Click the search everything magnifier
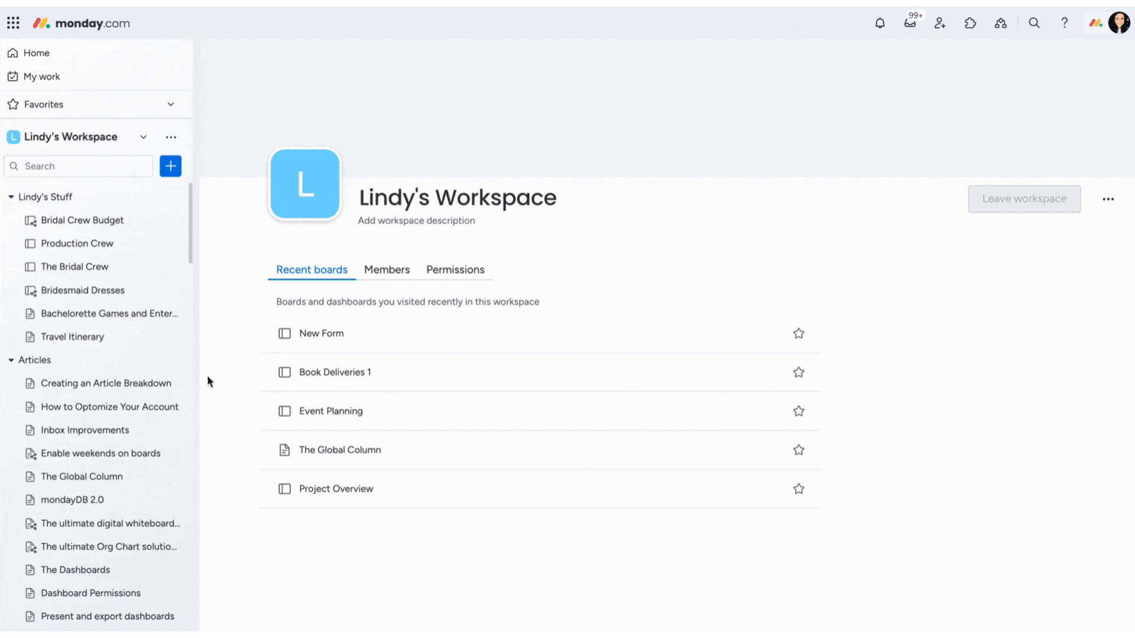The height and width of the screenshot is (638, 1135). (1034, 23)
